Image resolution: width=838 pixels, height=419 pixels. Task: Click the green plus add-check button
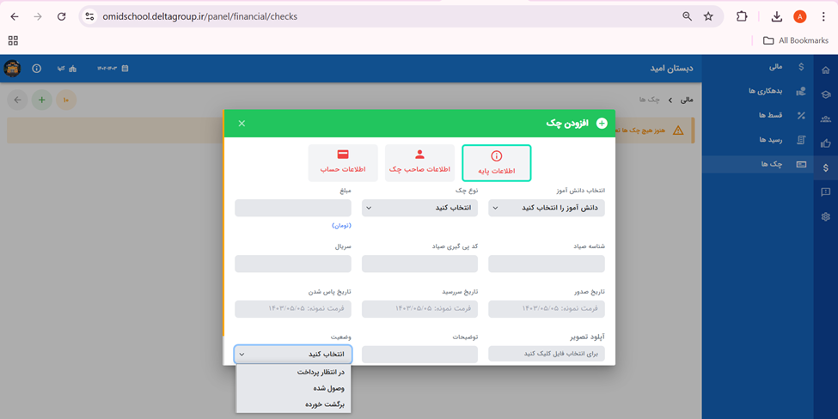click(42, 100)
